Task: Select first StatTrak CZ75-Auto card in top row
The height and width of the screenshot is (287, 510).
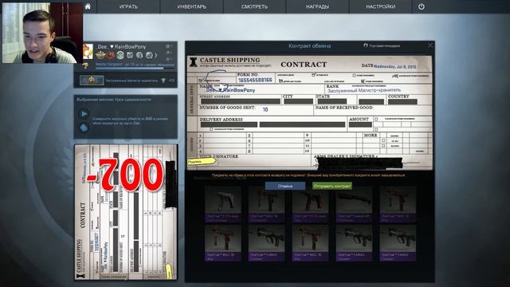Action: click(223, 204)
